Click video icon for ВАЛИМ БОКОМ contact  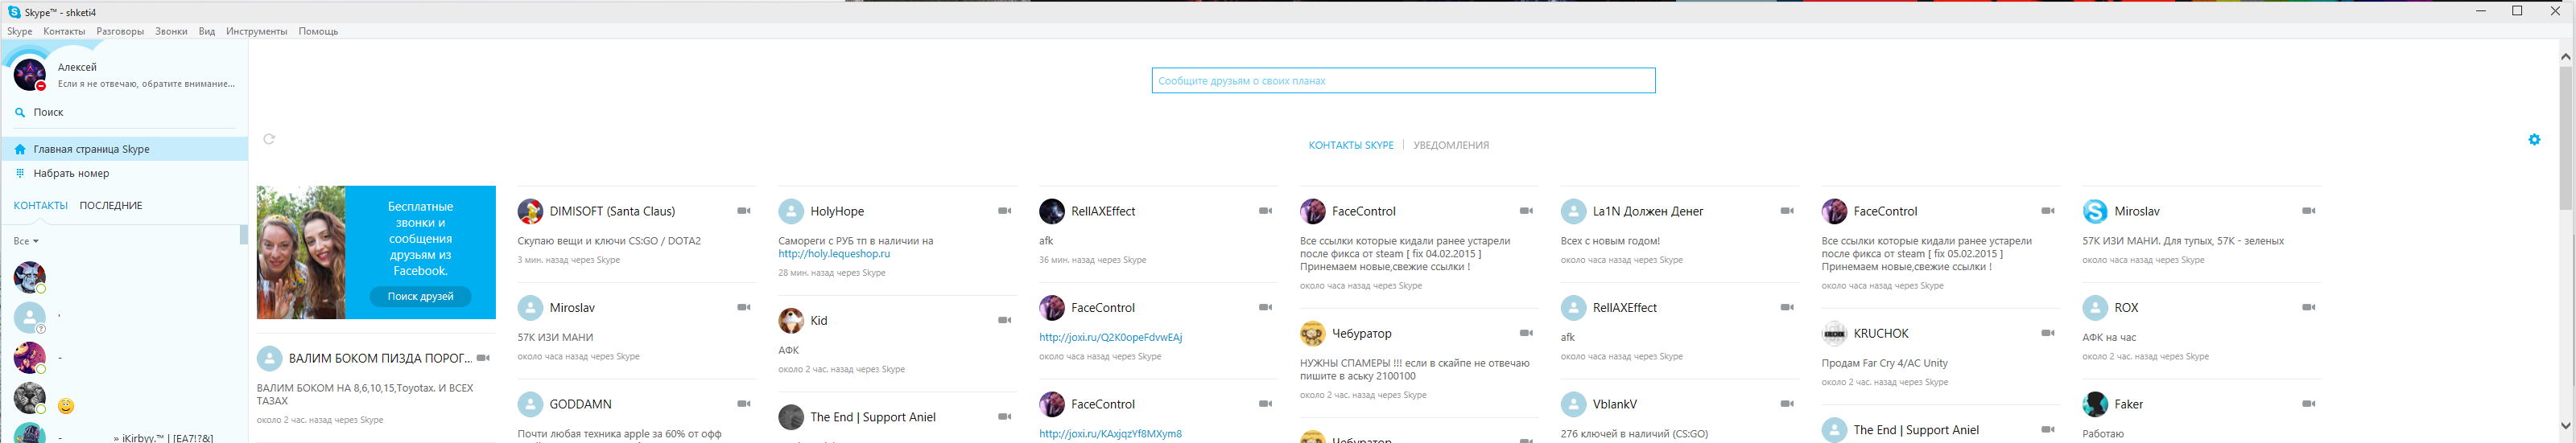(x=483, y=359)
